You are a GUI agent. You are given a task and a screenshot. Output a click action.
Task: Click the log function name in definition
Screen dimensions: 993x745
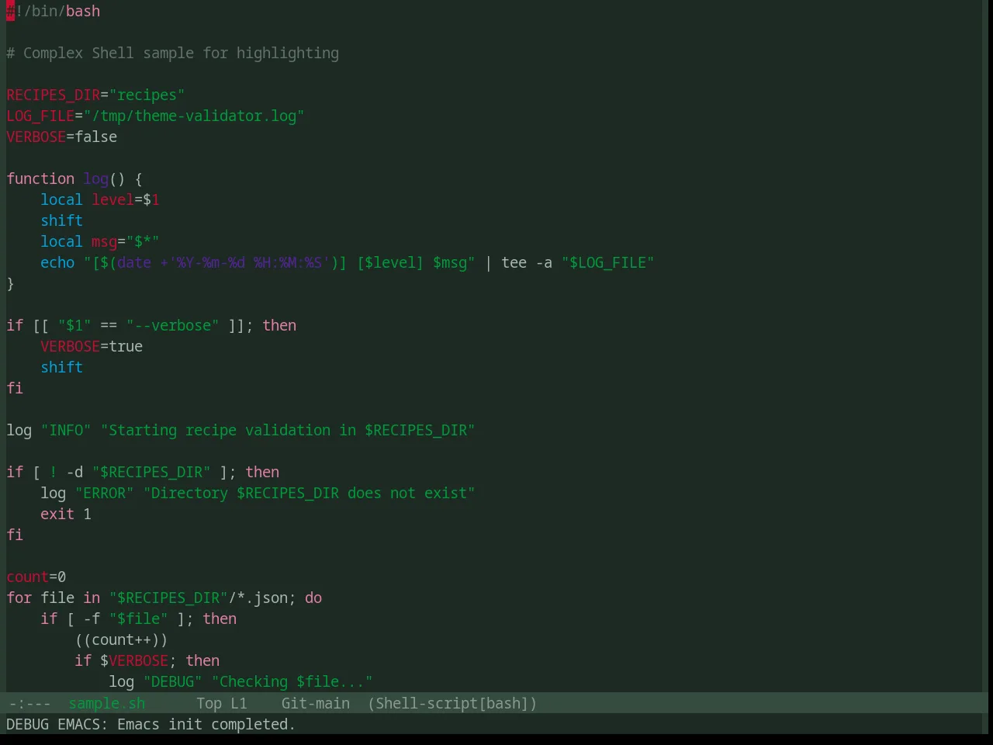pos(96,179)
